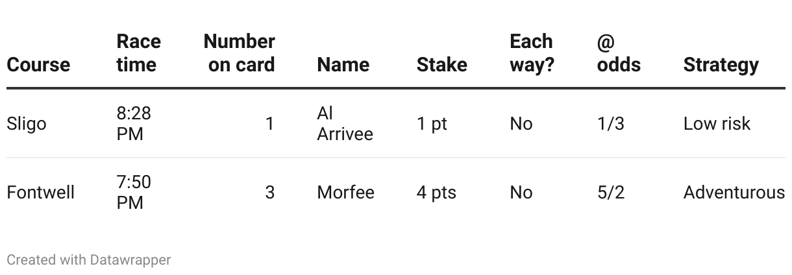Select the Morfee name cell
The height and width of the screenshot is (275, 792).
(x=346, y=193)
